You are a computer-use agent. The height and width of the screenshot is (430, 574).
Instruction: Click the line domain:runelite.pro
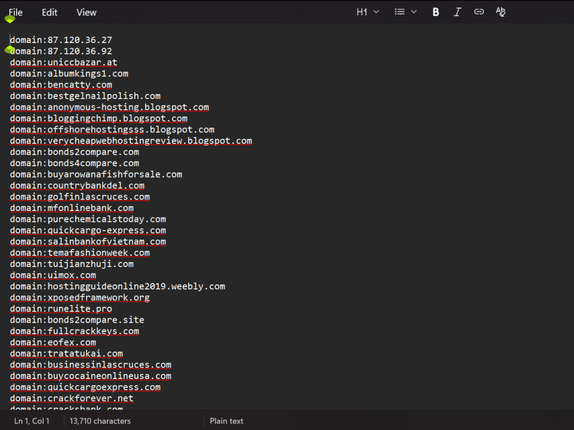(x=61, y=309)
